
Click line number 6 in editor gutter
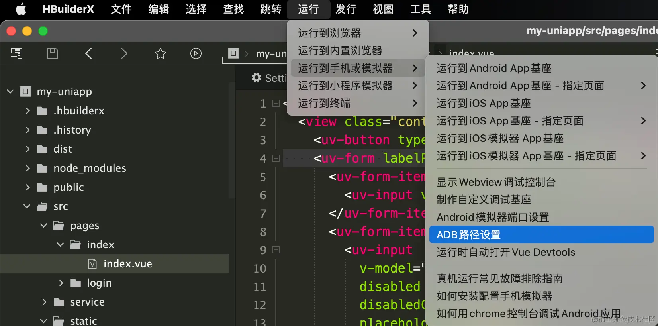(x=263, y=195)
